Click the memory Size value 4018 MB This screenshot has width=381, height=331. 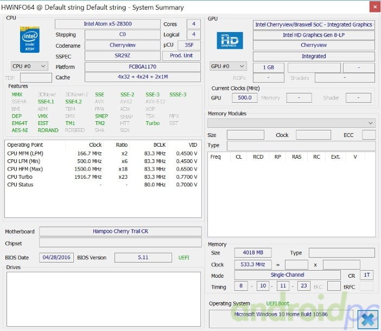(253, 253)
